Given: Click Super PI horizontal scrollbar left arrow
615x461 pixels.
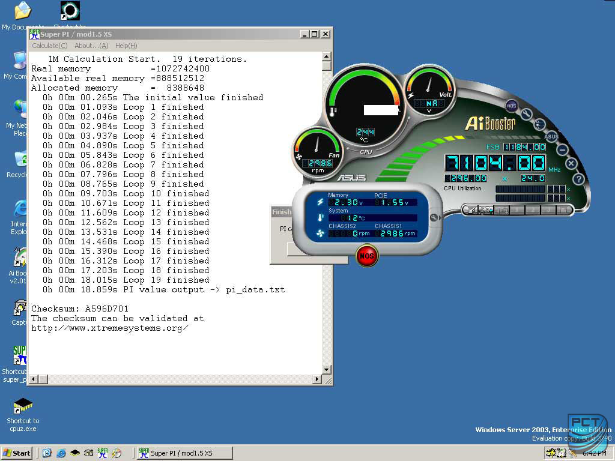Looking at the screenshot, I should 34,379.
